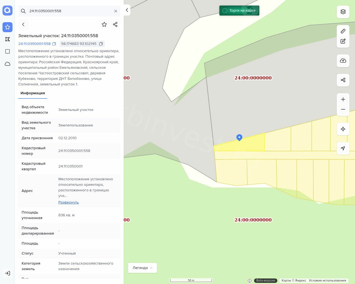The width and height of the screenshot is (355, 284).
Task: Clear the search field with X
Action: coord(116,11)
